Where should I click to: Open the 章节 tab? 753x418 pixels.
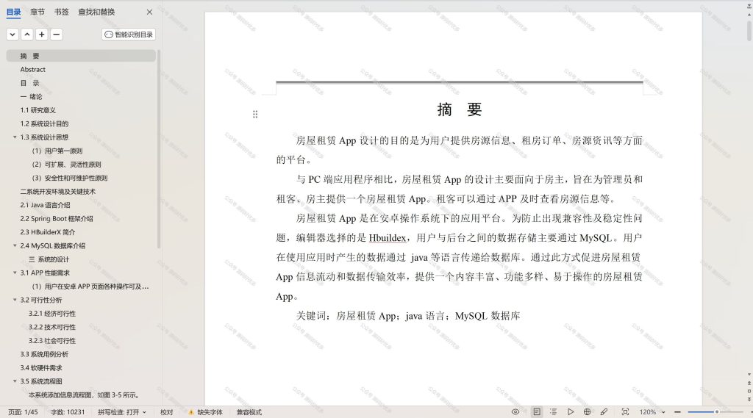(x=38, y=12)
